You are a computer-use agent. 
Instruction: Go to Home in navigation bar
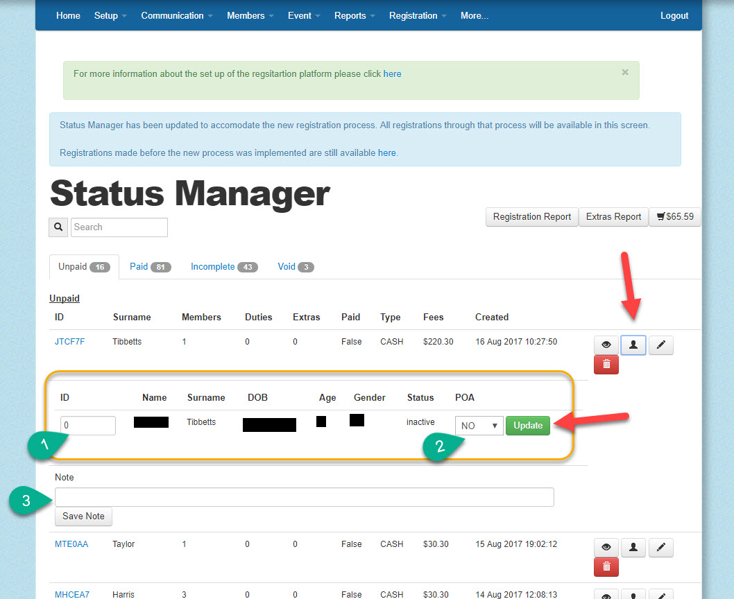coord(69,15)
